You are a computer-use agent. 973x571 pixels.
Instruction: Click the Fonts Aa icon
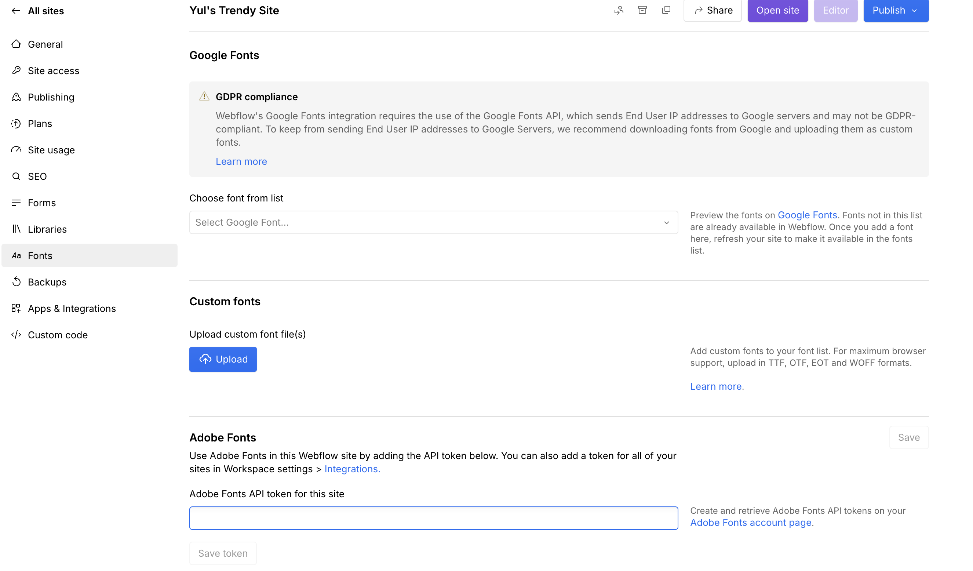[16, 255]
